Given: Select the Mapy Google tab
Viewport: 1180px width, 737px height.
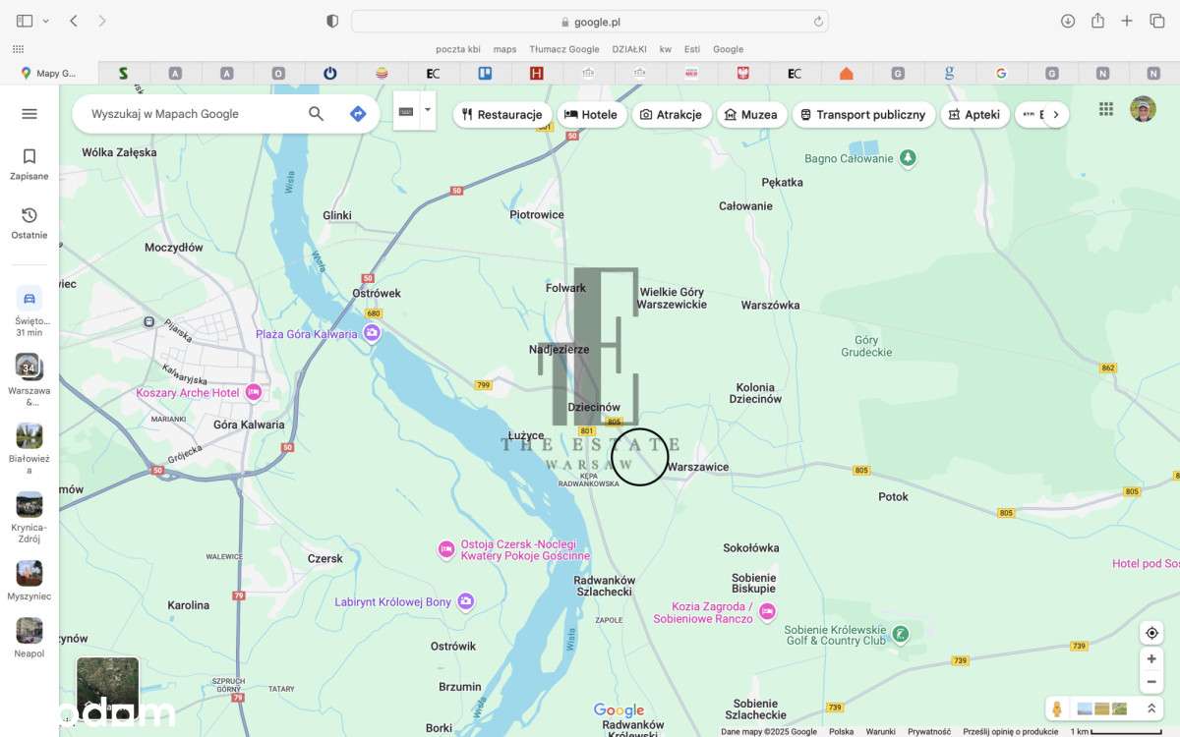Looking at the screenshot, I should click(x=49, y=73).
